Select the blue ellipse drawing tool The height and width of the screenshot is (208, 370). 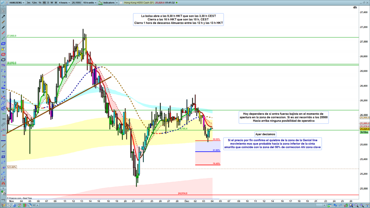pos(3,44)
